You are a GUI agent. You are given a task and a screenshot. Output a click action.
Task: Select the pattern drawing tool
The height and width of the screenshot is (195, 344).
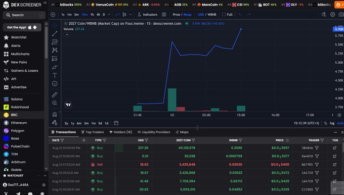point(55,50)
